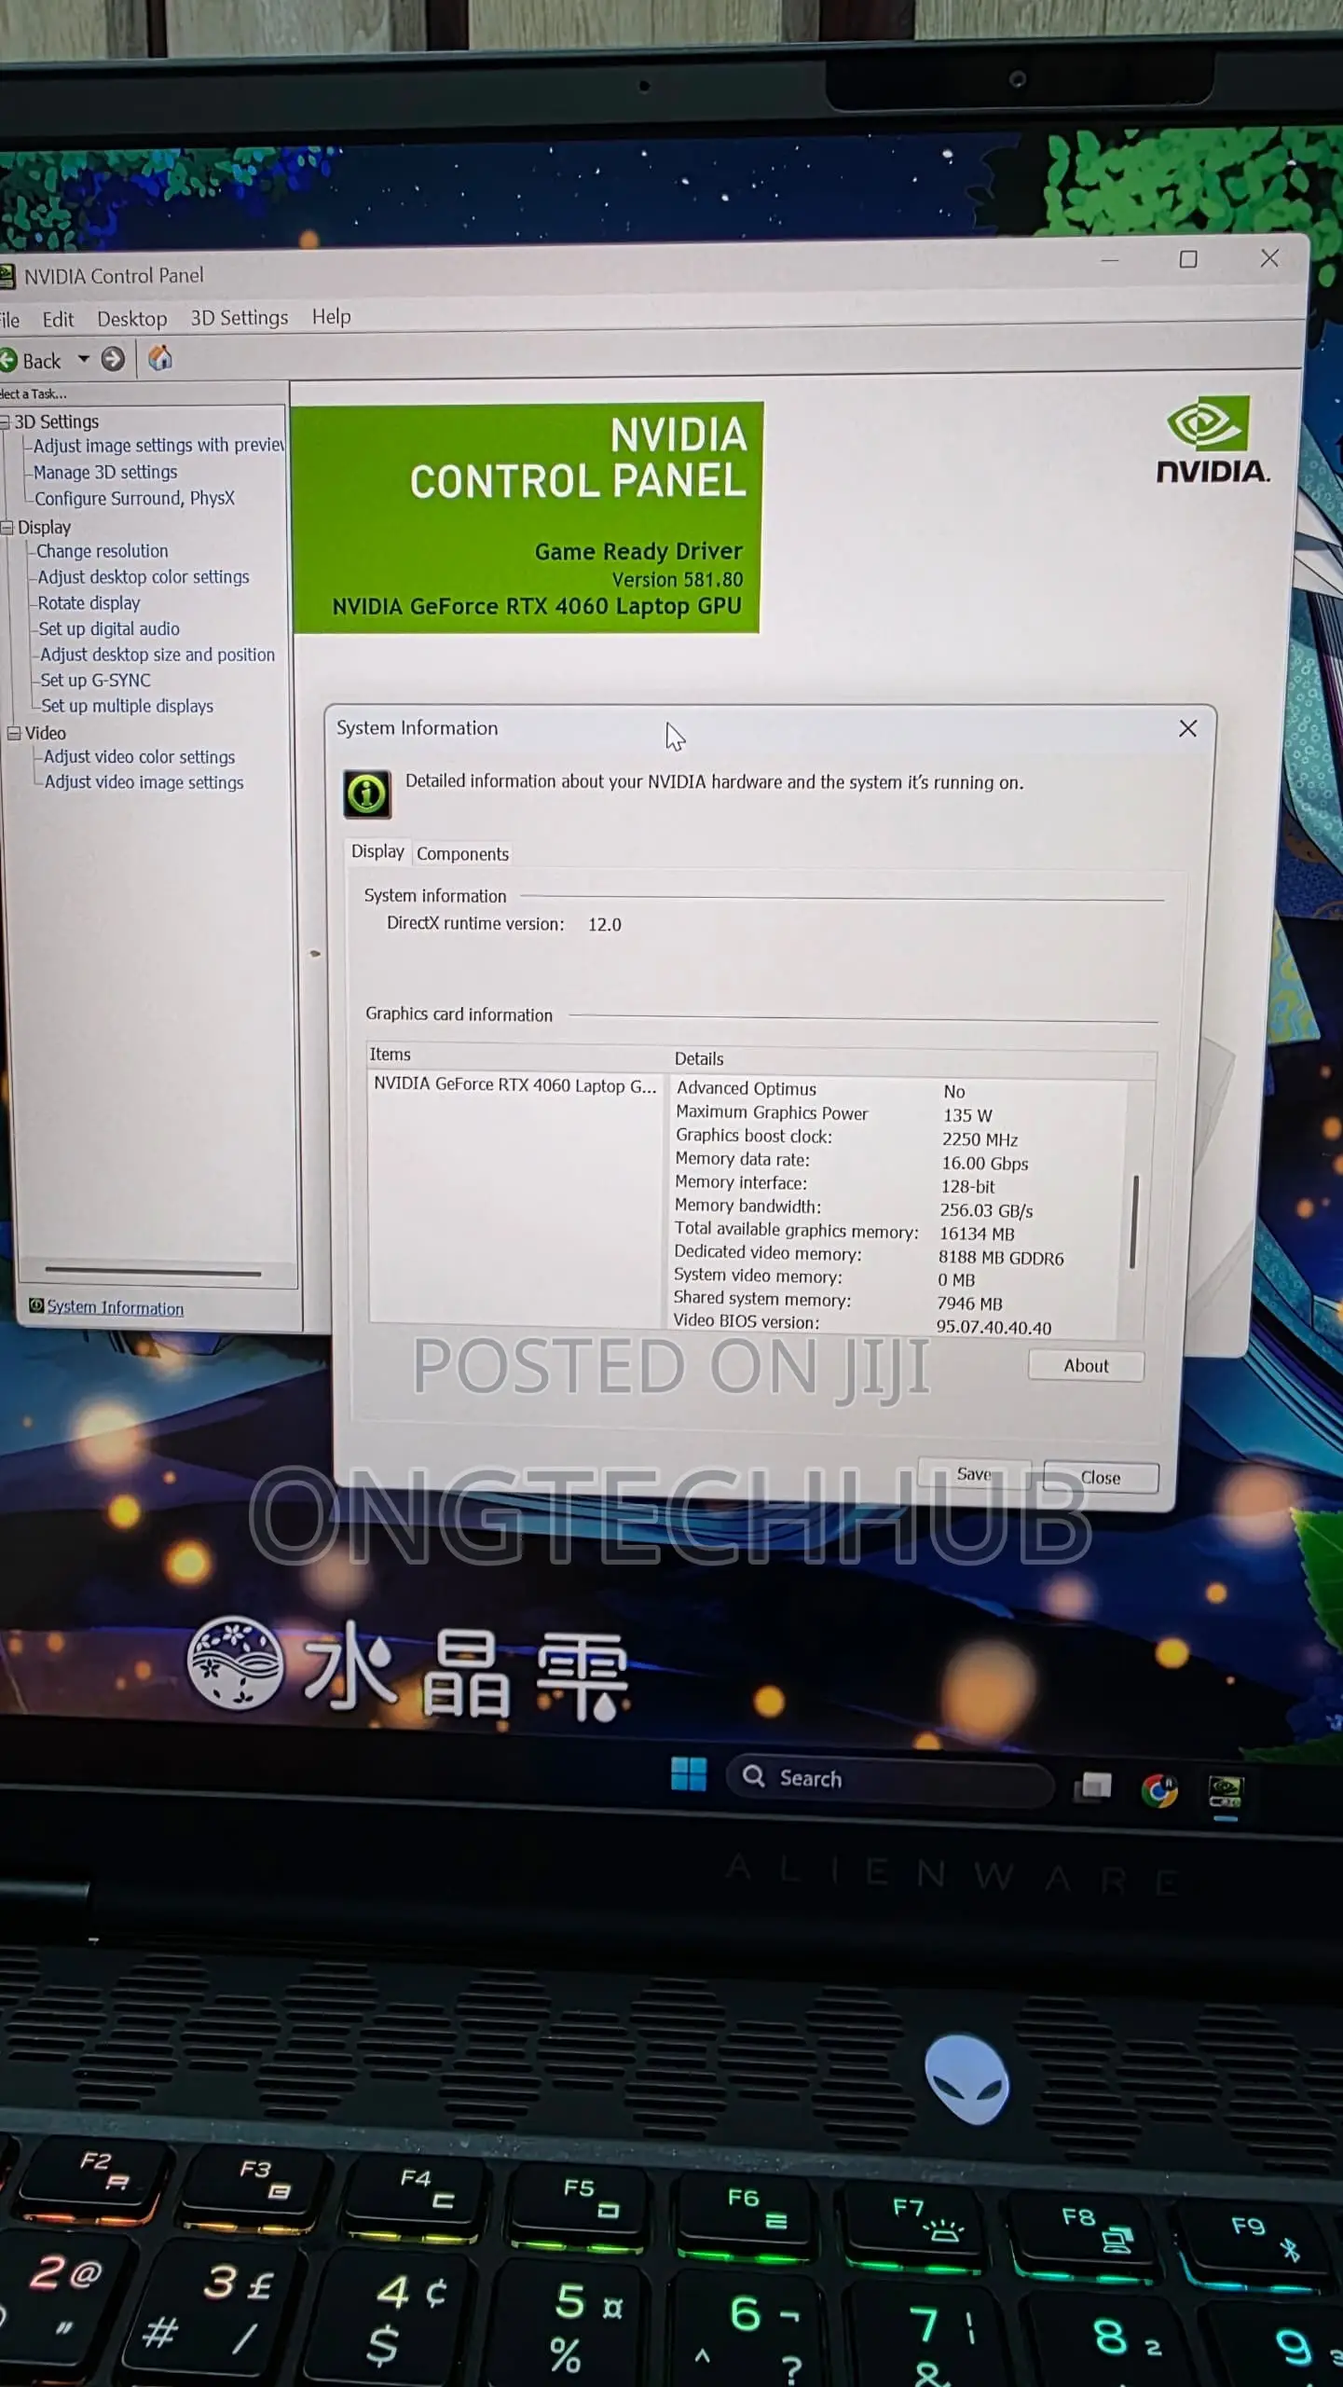Select Adjust video image settings

pos(144,782)
